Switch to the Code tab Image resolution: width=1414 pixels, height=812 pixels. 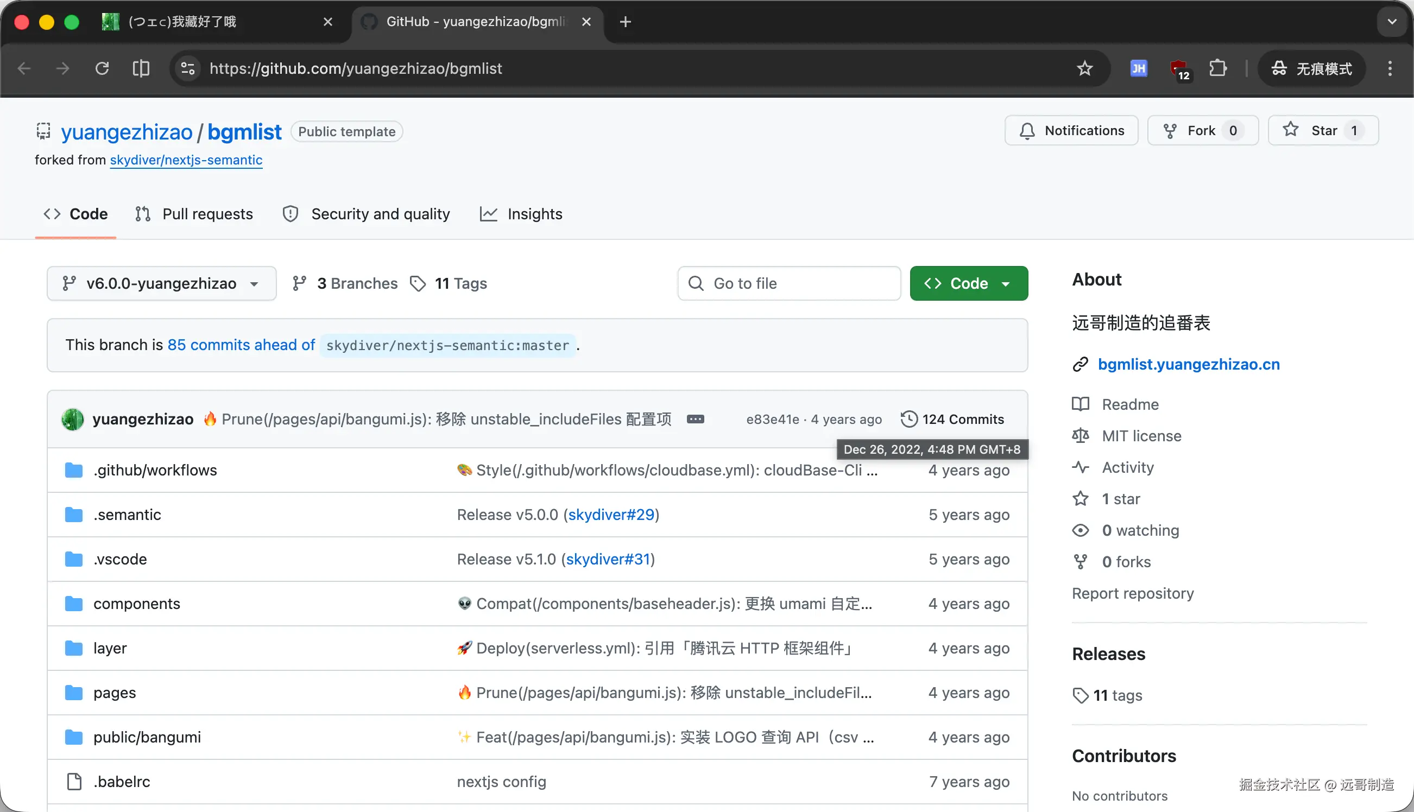pyautogui.click(x=75, y=214)
